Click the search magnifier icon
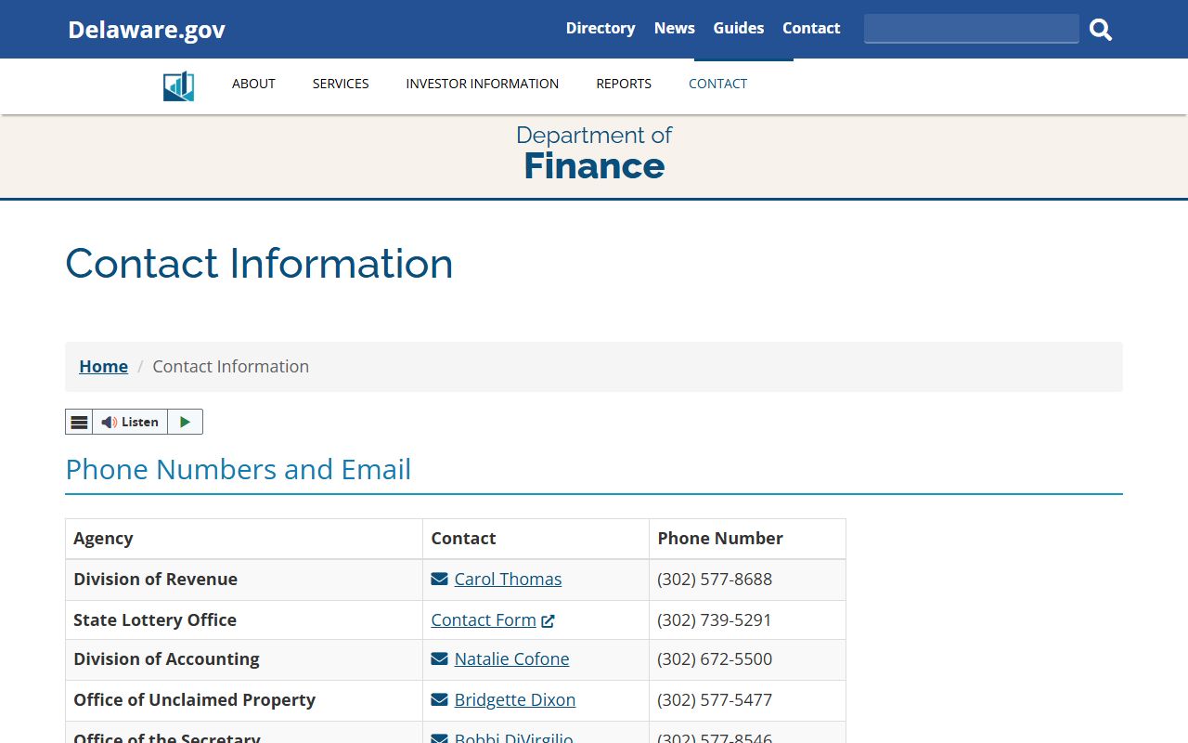 click(1101, 30)
